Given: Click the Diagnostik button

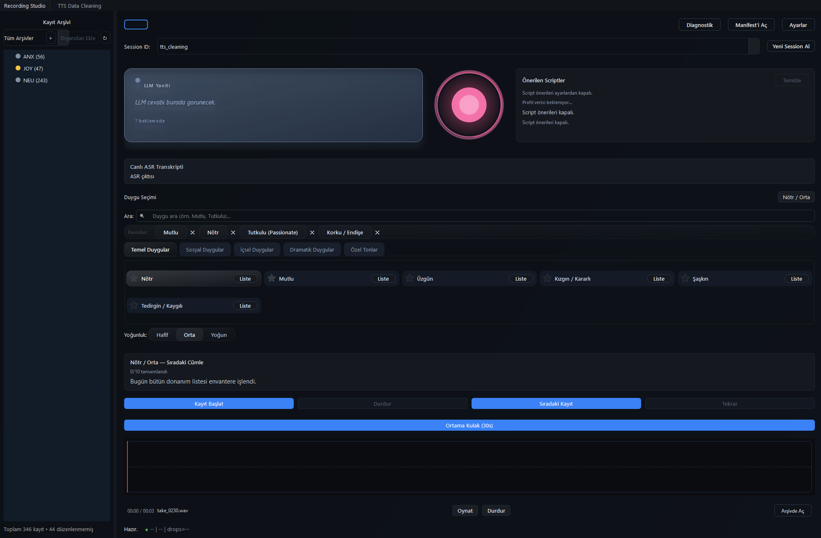Looking at the screenshot, I should tap(699, 25).
